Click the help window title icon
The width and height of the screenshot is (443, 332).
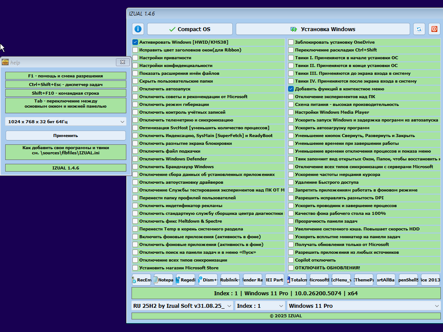(x=5, y=62)
